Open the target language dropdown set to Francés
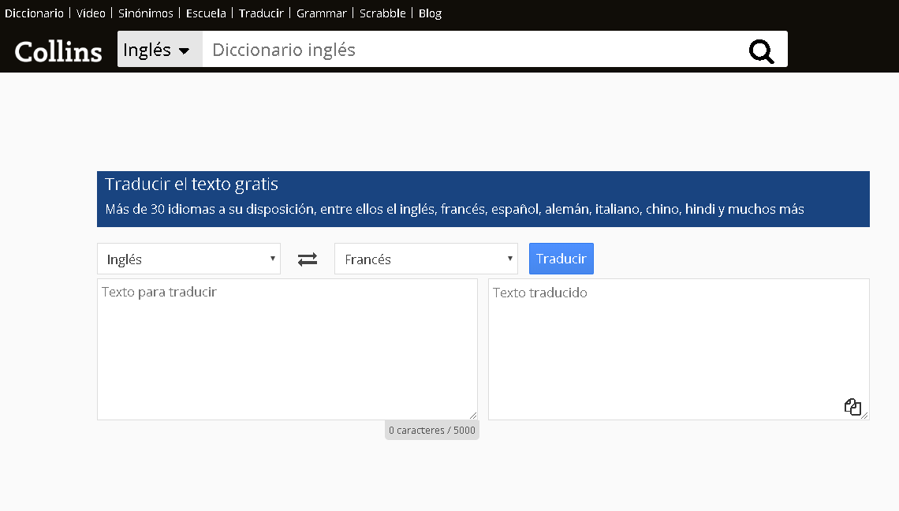The image size is (899, 511). tap(425, 259)
